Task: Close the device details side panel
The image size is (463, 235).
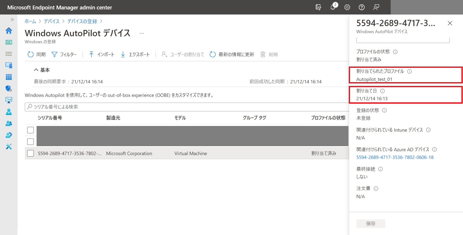Action: pos(450,23)
